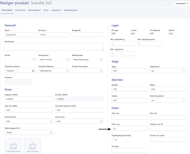Click the PDF upload dropzone icon
This screenshot has height=154, width=190.
pyautogui.click(x=32, y=146)
